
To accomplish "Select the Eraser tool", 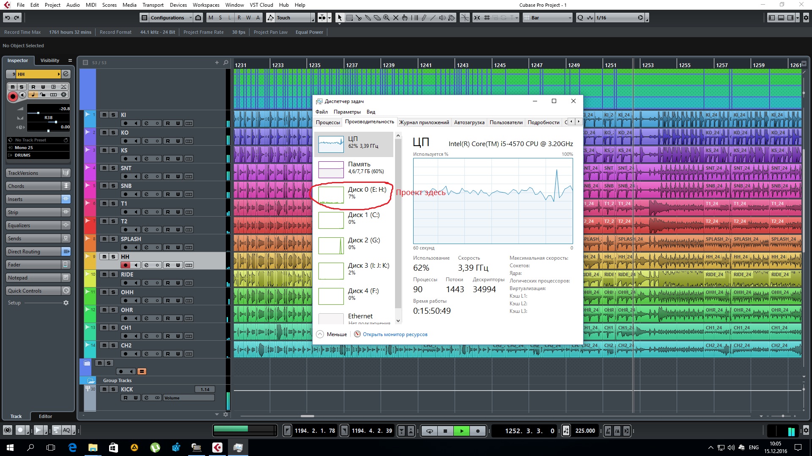I will (x=377, y=18).
